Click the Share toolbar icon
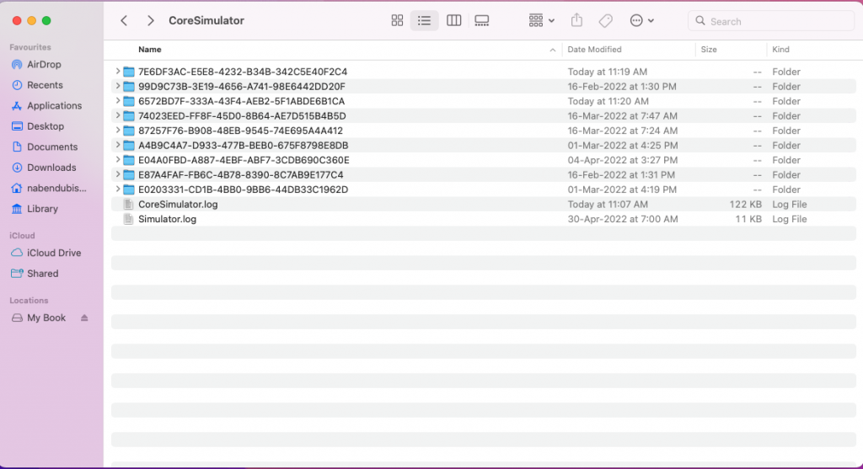The width and height of the screenshot is (863, 469). click(576, 20)
